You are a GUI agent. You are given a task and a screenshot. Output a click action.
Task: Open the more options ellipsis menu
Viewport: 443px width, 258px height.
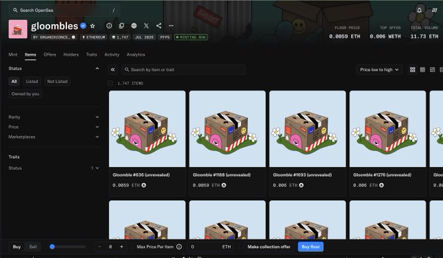pyautogui.click(x=171, y=25)
